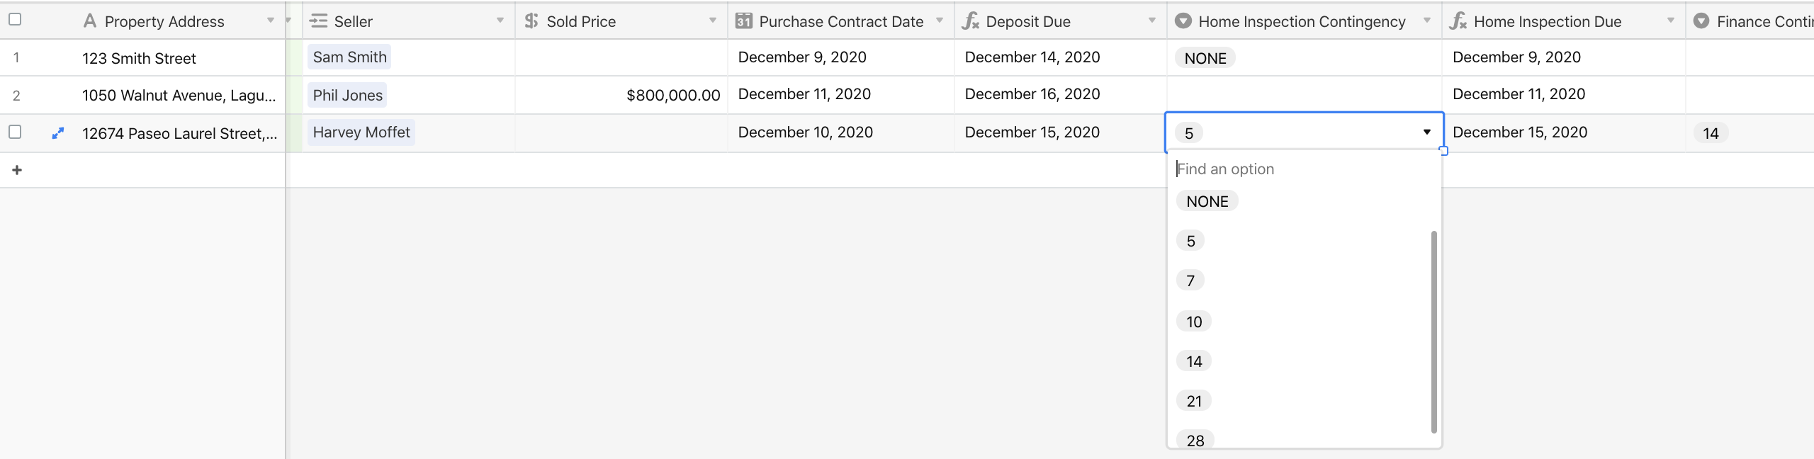
Task: Click the Deposit Due formula icon
Action: (x=971, y=21)
